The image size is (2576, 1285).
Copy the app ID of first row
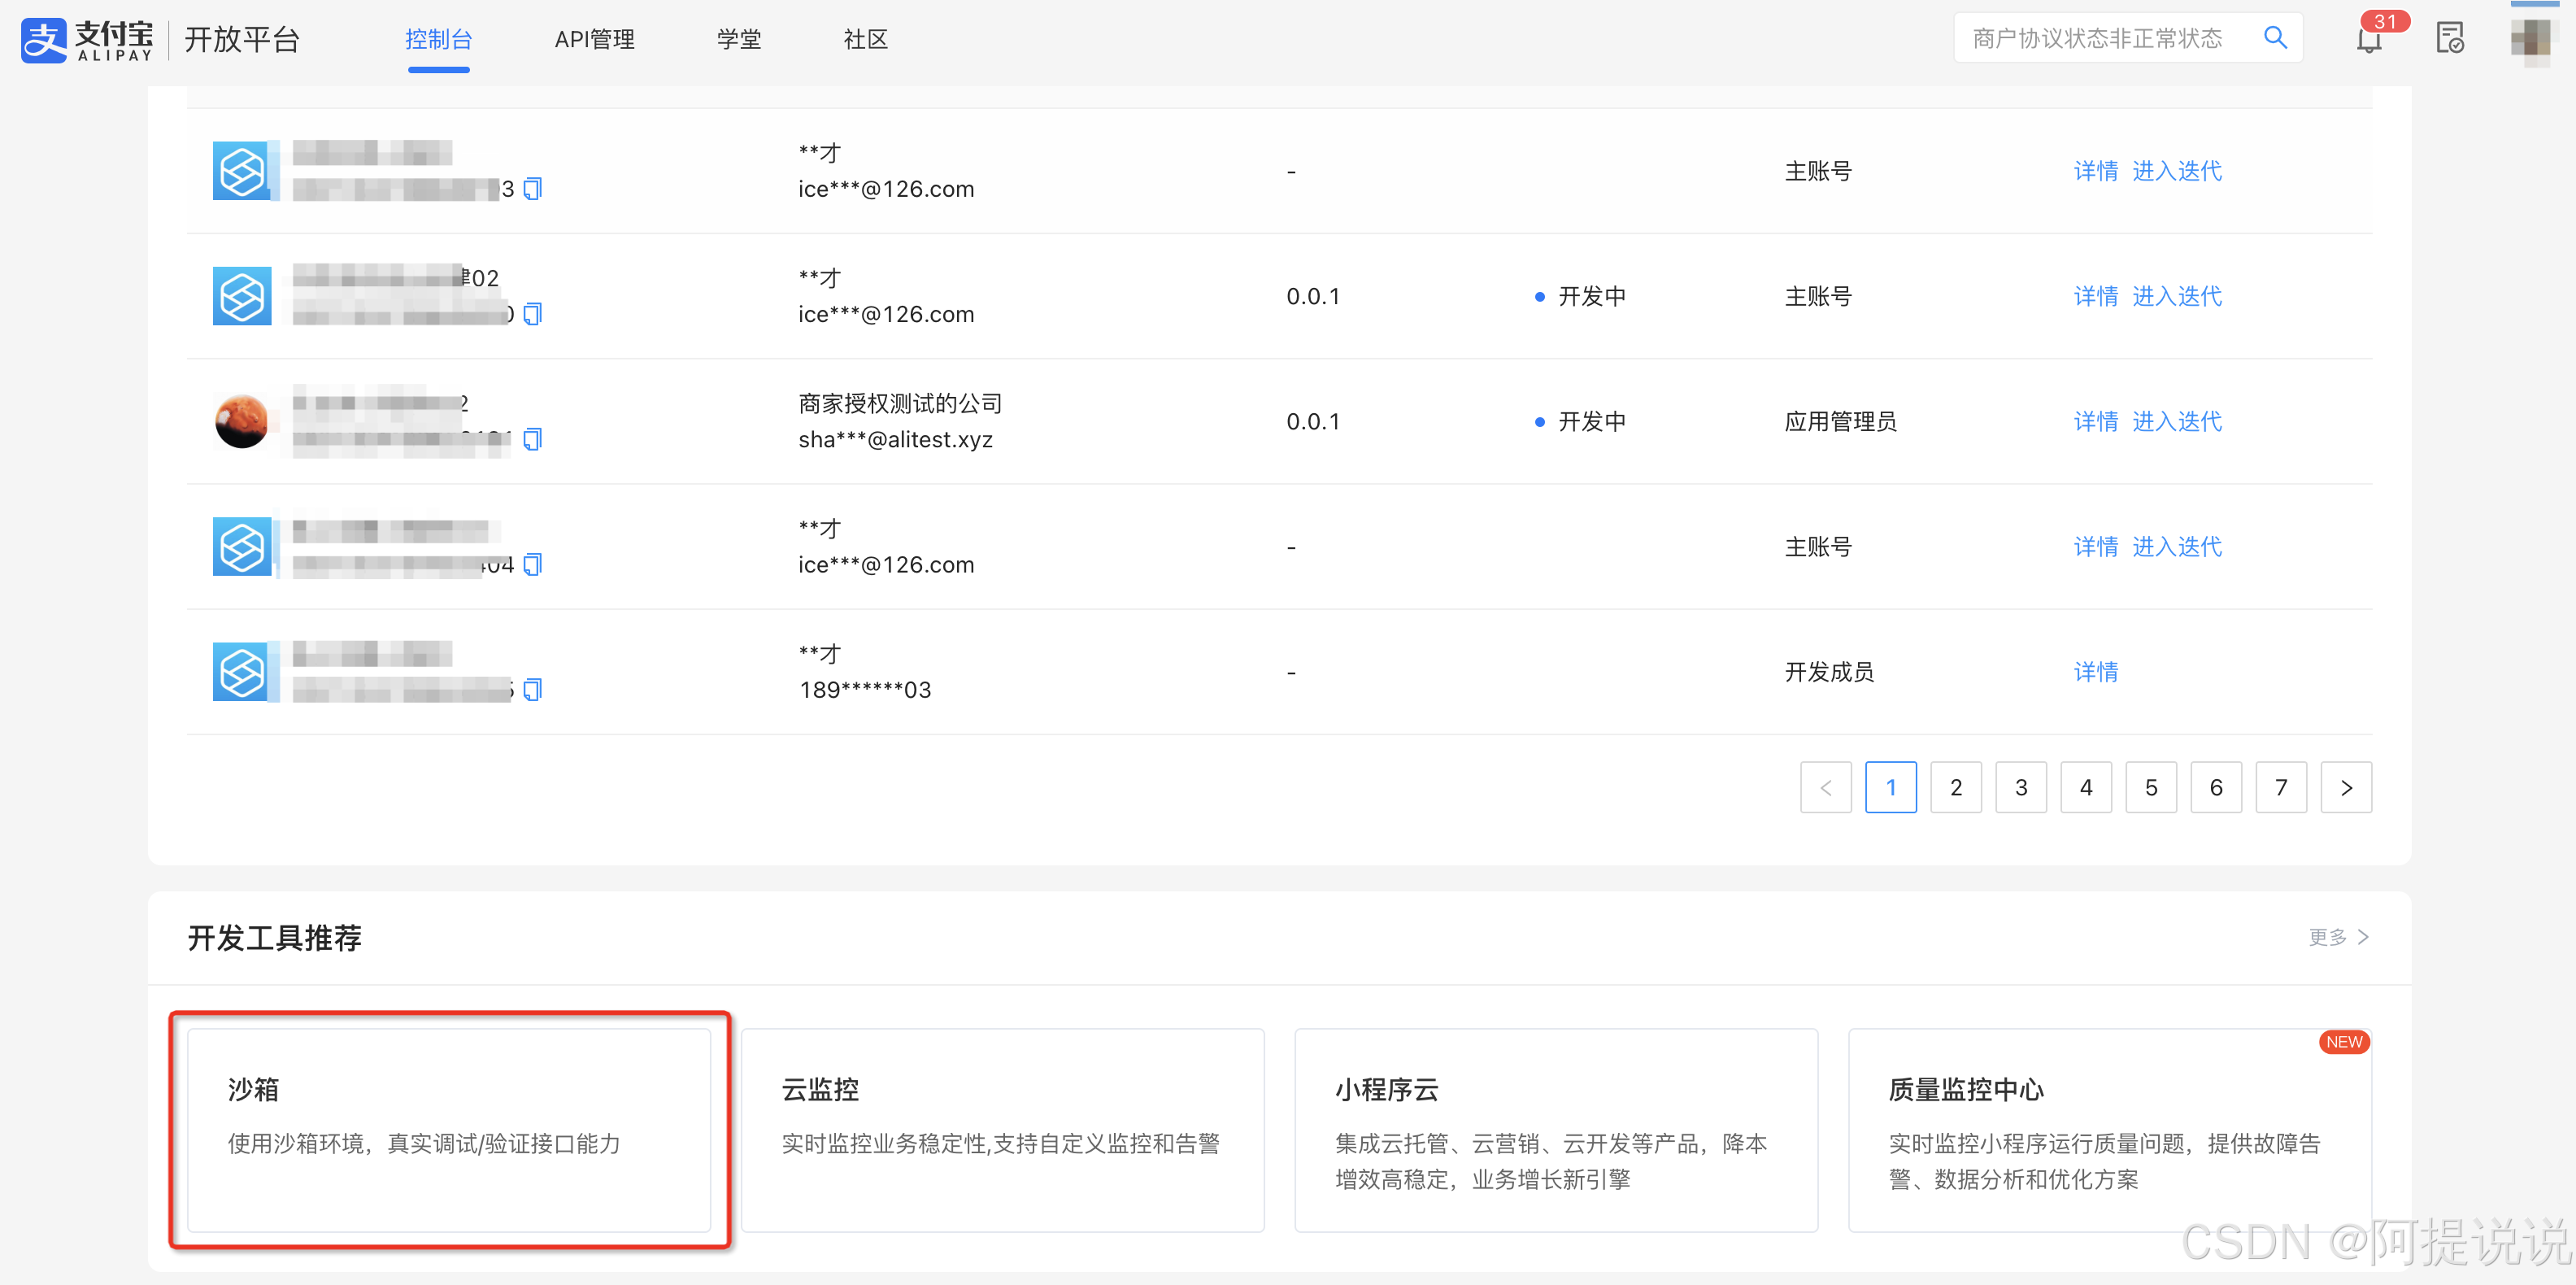point(533,189)
